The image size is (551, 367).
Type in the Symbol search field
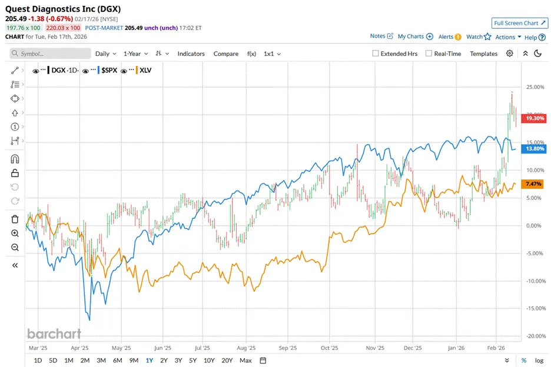point(51,54)
